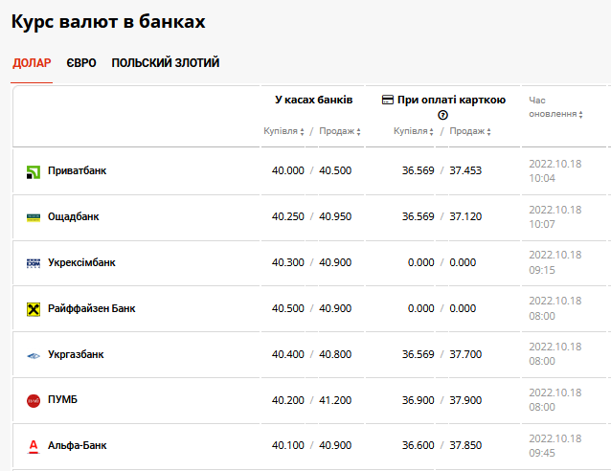
Task: Click the PrivatBank logo icon
Action: tap(34, 171)
